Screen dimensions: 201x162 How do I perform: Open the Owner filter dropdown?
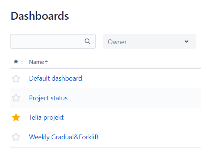(x=149, y=41)
